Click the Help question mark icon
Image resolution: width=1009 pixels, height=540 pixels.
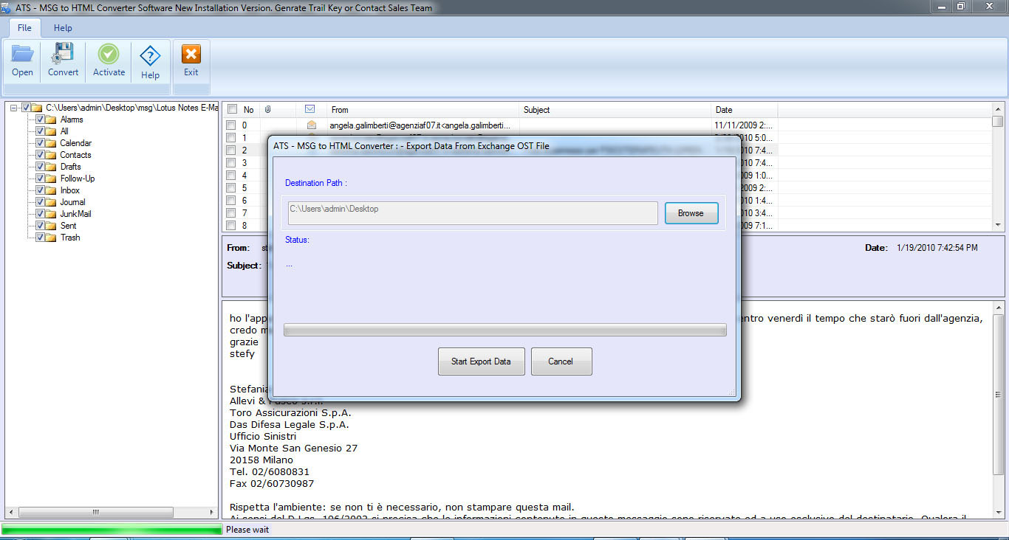point(150,56)
